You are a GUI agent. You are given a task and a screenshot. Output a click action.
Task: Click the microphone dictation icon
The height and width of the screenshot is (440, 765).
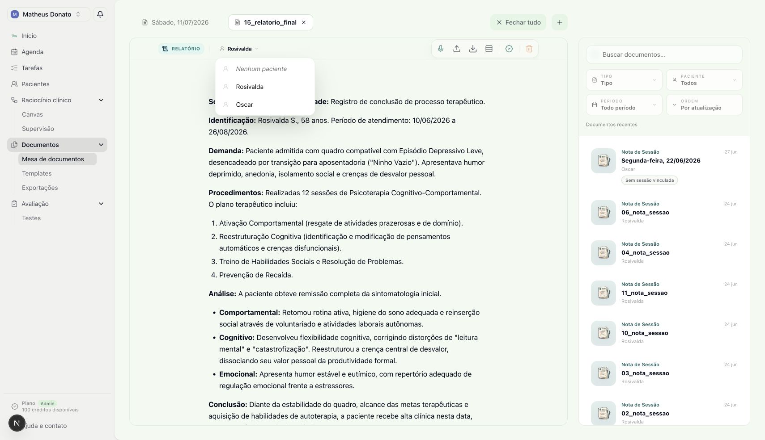[x=441, y=49]
